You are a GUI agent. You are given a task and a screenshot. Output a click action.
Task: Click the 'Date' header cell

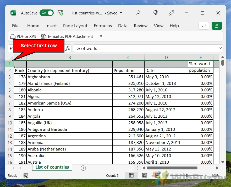[166, 70]
